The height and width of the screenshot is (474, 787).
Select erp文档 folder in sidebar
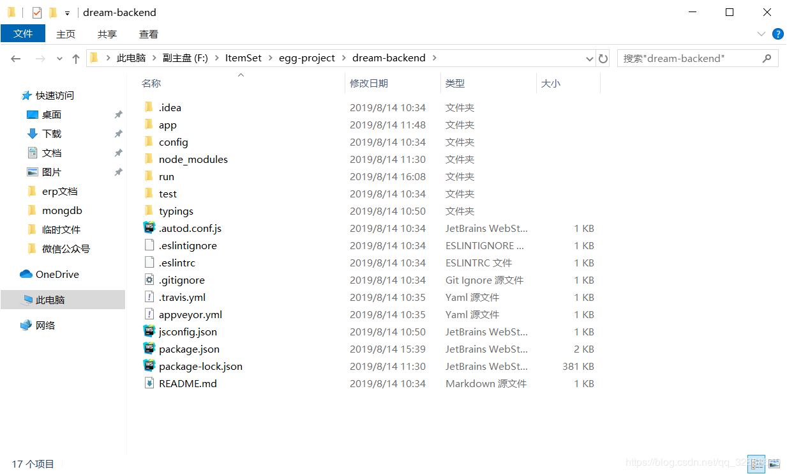coord(60,191)
